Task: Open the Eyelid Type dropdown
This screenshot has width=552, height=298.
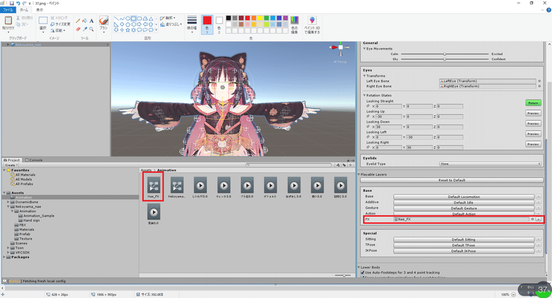Action: pyautogui.click(x=490, y=164)
